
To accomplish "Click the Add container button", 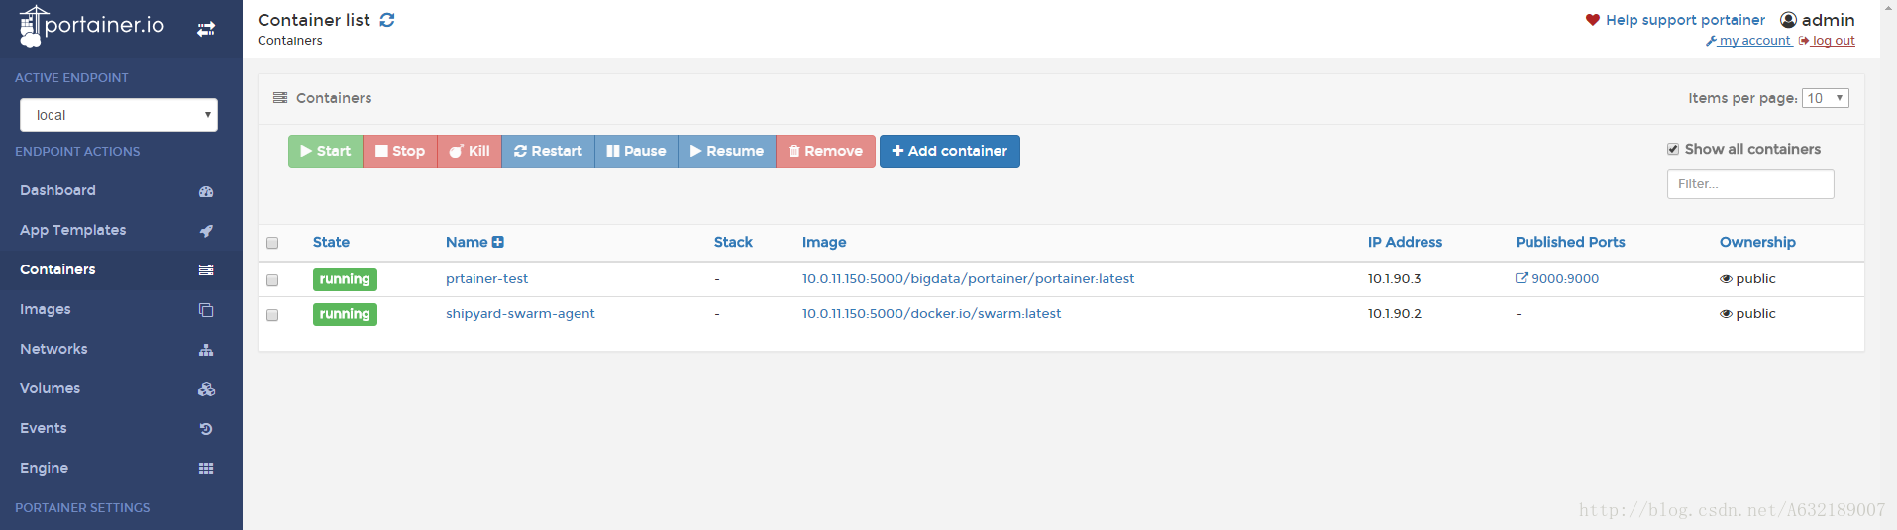I will pyautogui.click(x=949, y=151).
